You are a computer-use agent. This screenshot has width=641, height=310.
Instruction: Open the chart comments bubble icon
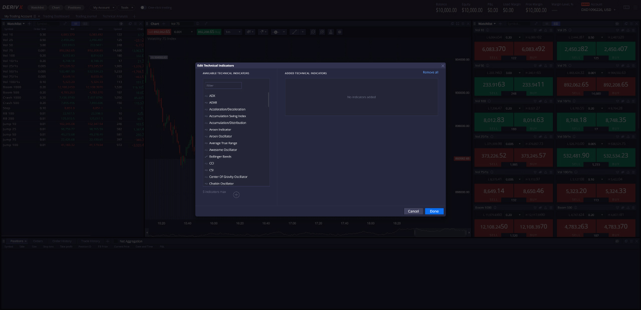click(313, 31)
